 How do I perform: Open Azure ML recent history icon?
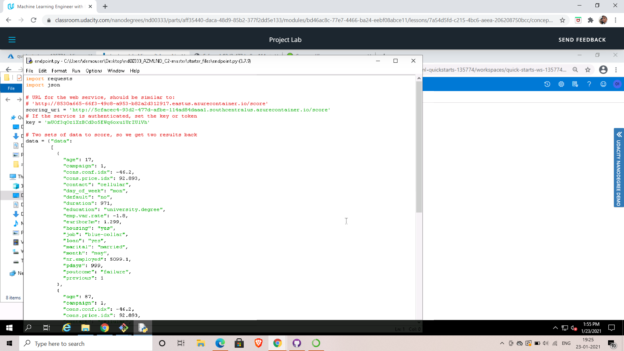pos(547,84)
